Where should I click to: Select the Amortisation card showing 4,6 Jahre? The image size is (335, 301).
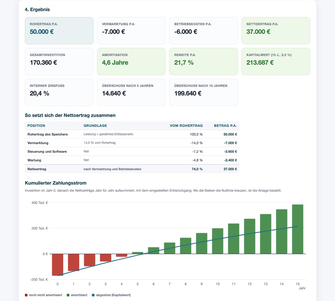(131, 61)
